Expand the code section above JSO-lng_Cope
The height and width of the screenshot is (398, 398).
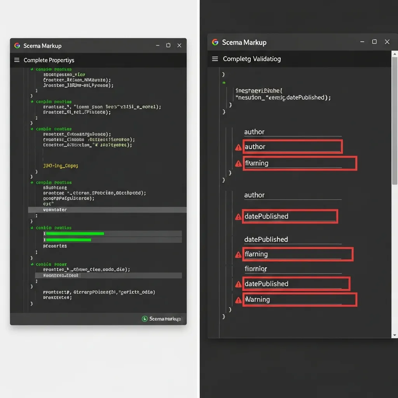[x=31, y=129]
